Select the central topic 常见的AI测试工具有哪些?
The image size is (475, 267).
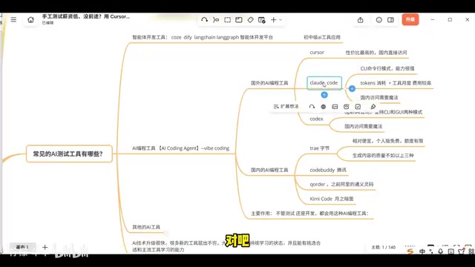pos(69,154)
